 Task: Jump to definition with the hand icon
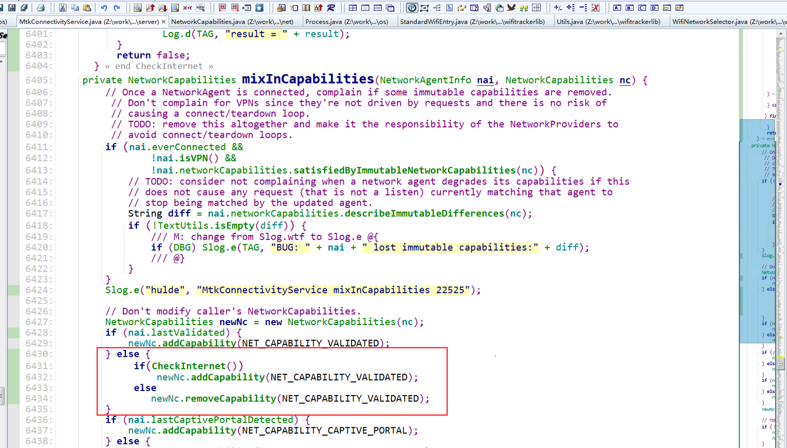(x=280, y=8)
